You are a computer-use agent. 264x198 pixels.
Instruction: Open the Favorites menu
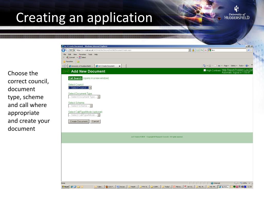[82, 54]
